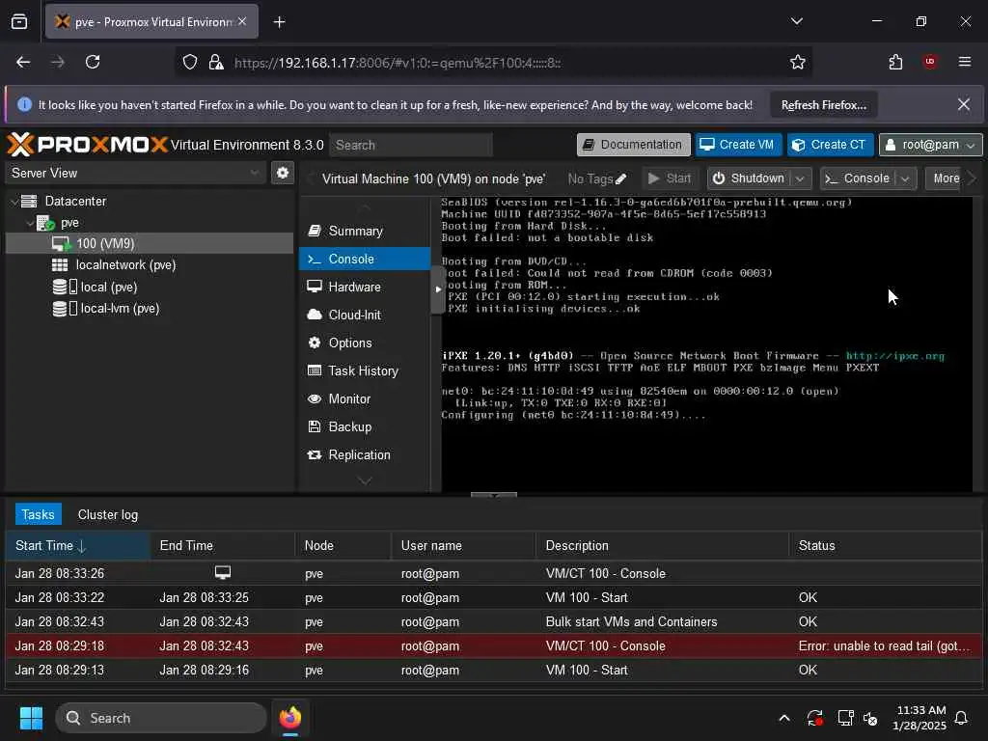Viewport: 988px width, 741px height.
Task: Click the Create VM button
Action: (737, 145)
